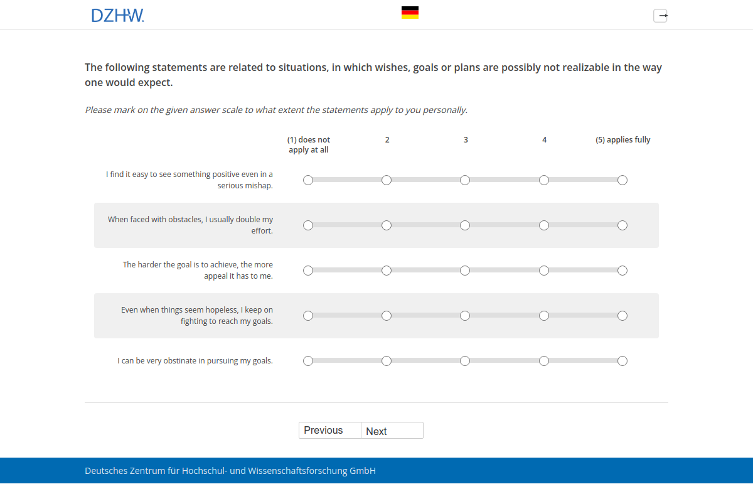Select option 5 for 'see something positive' statement
This screenshot has height=489, width=753.
coord(622,180)
